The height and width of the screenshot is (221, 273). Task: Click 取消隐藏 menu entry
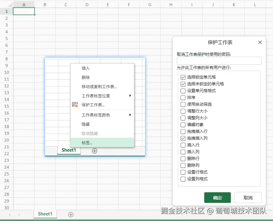click(102, 133)
